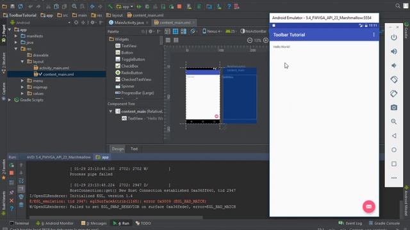This screenshot has width=410, height=230.
Task: Click the Undo arrow toolbar icon
Action: 31,6
